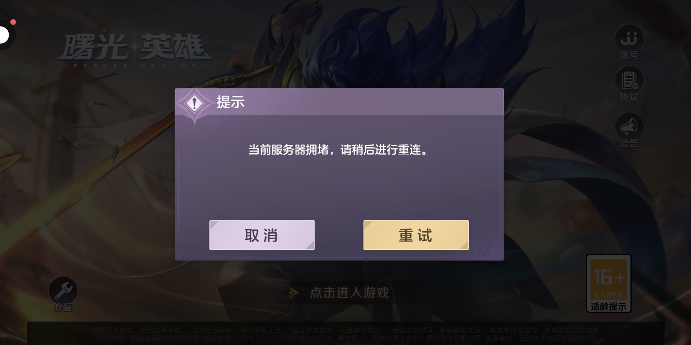691x345 pixels.
Task: Open the 公告 megaphone announcement icon
Action: tap(629, 126)
